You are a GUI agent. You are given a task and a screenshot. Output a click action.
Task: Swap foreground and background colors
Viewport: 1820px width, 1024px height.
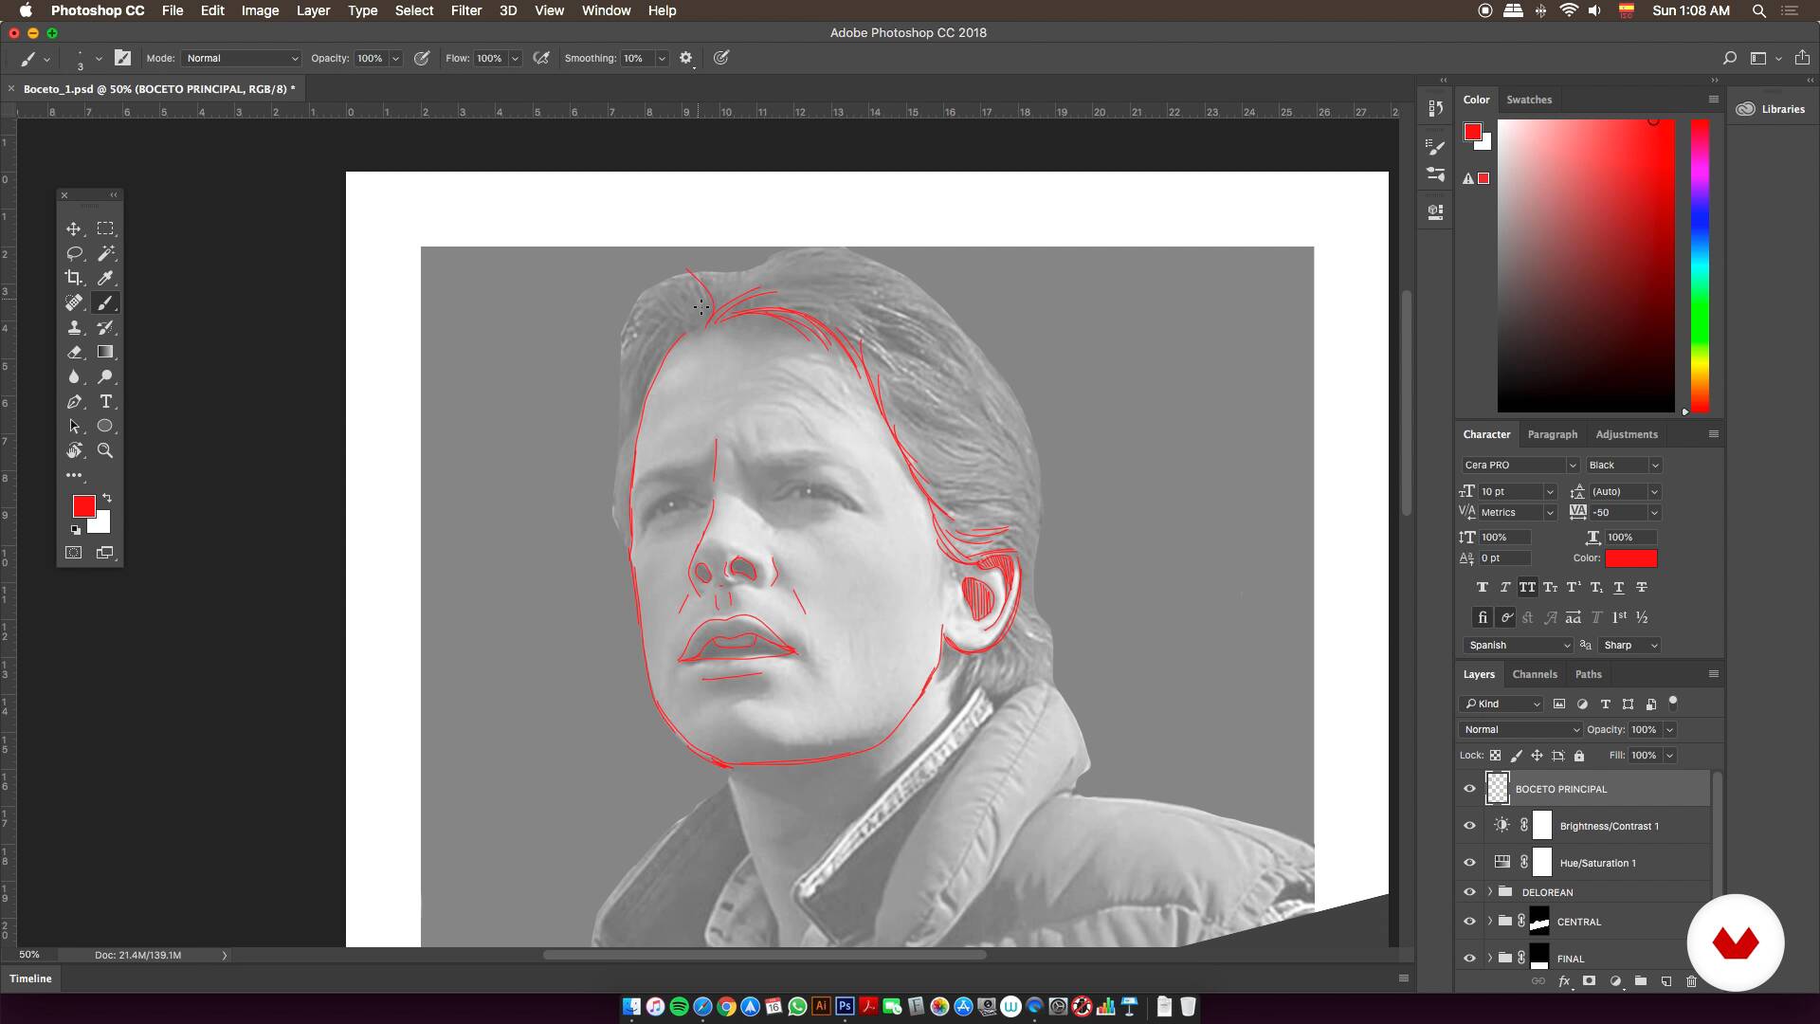coord(107,498)
